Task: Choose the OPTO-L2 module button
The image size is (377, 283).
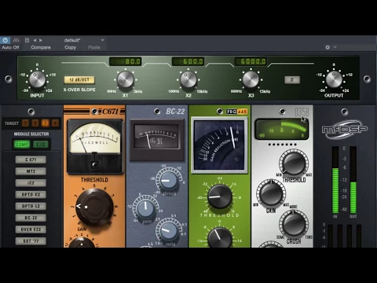Action: (x=31, y=206)
